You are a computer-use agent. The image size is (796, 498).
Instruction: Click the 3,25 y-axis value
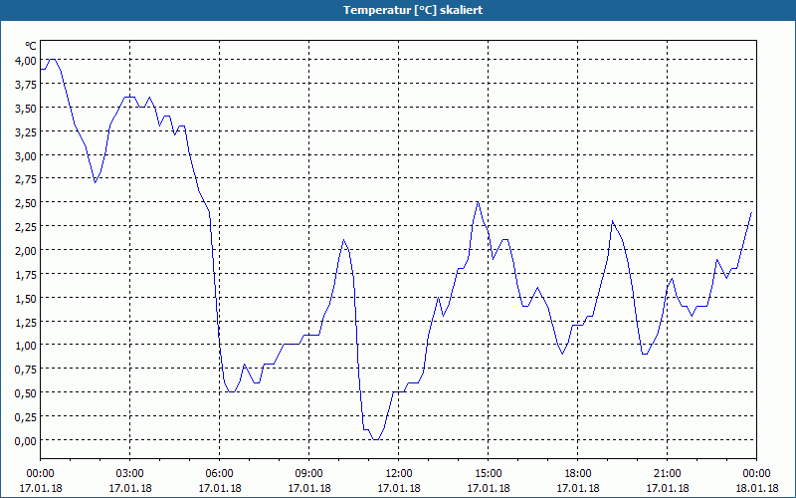click(26, 131)
